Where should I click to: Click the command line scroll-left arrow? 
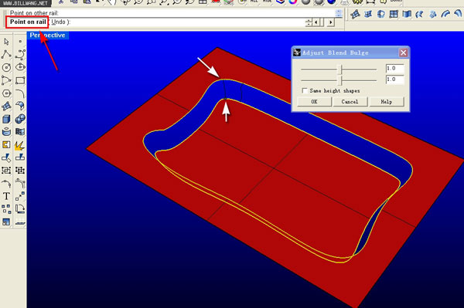click(316, 22)
